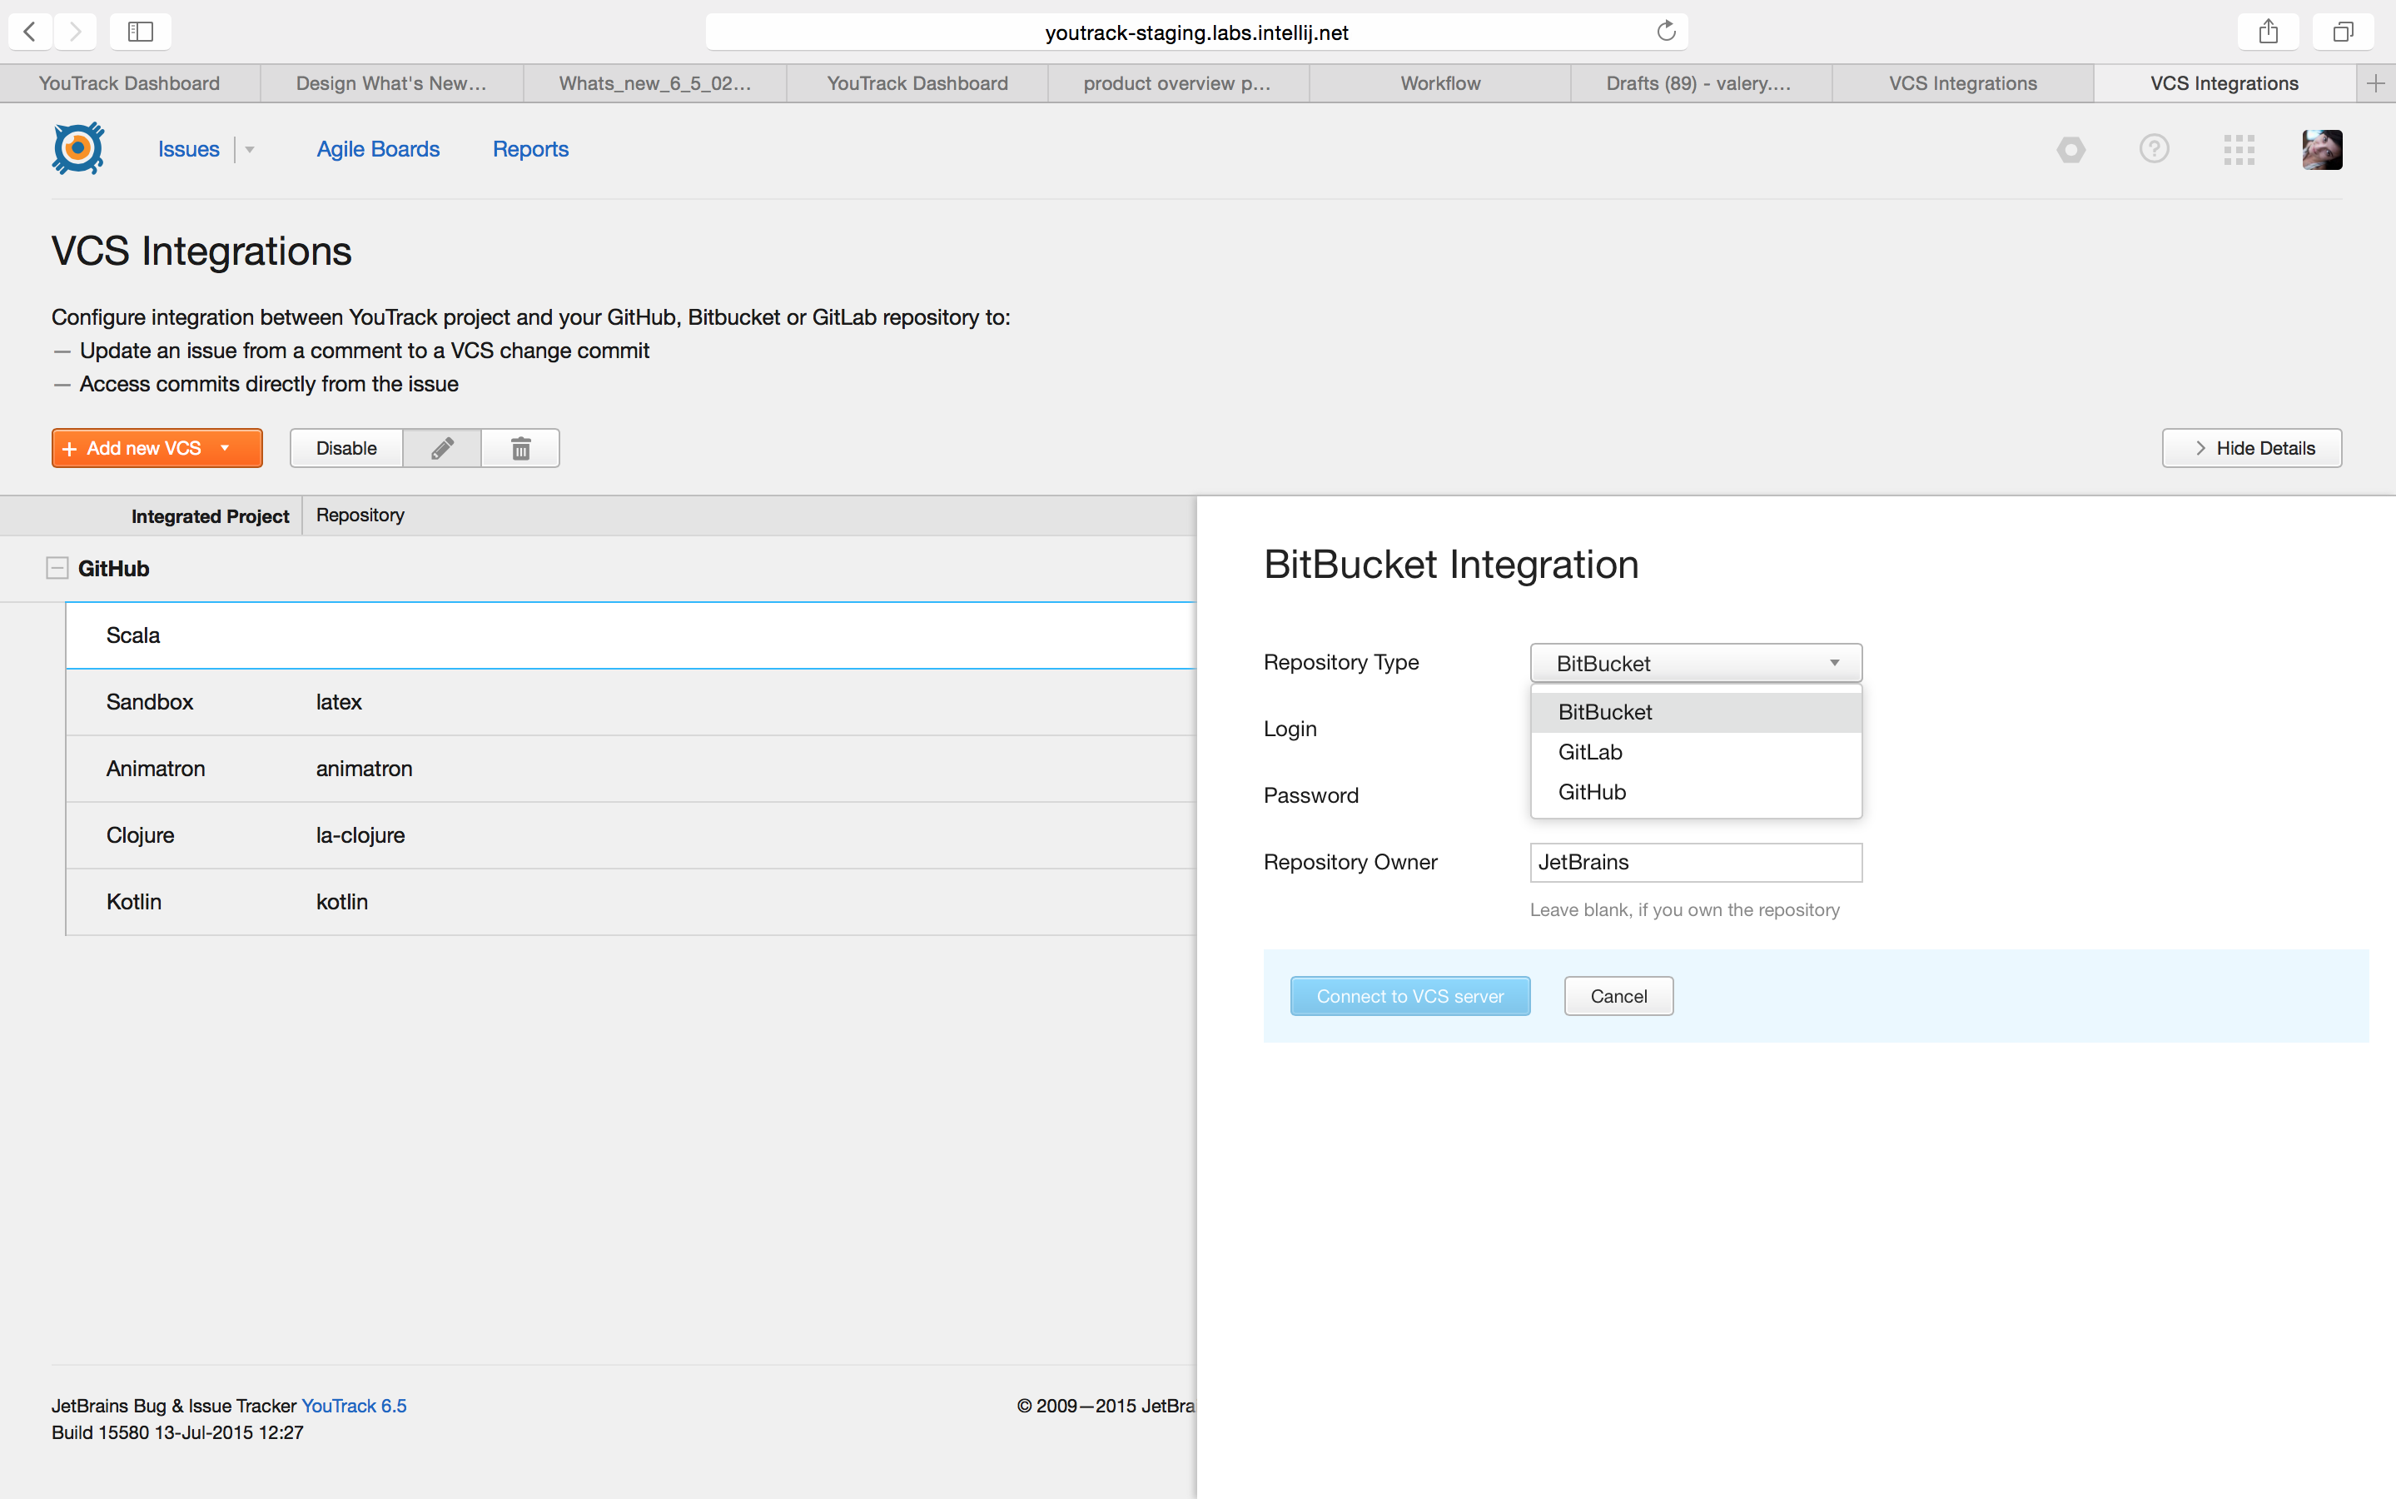Click the Safari share icon
2396x1499 pixels.
tap(2268, 32)
